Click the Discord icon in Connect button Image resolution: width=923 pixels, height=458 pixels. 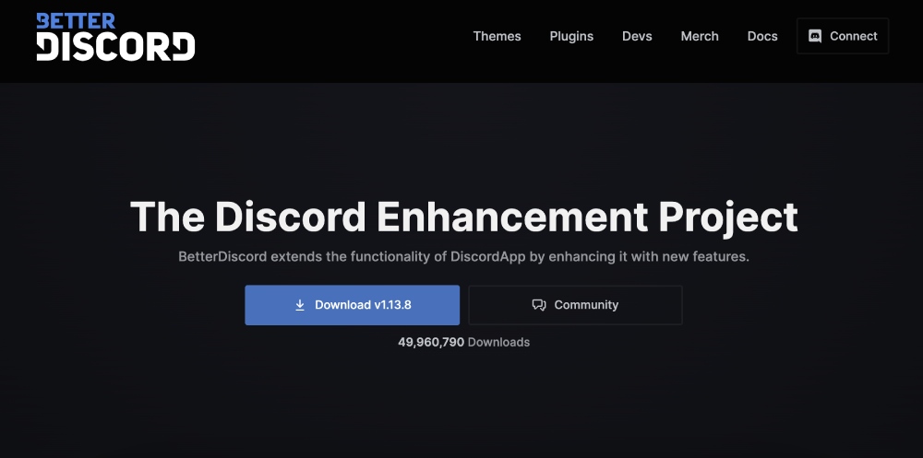coord(815,37)
